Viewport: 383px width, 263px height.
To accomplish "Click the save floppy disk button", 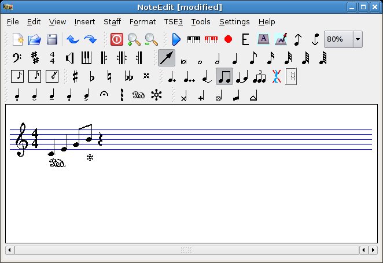I will pyautogui.click(x=52, y=39).
